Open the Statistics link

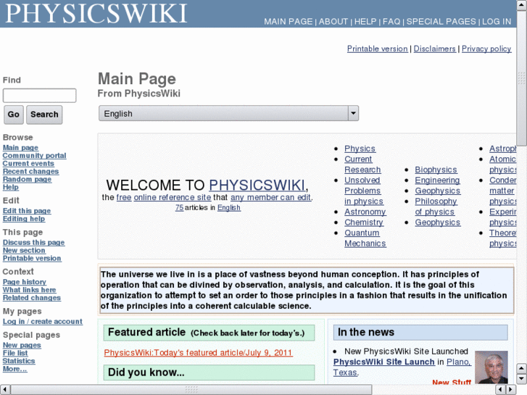19,361
